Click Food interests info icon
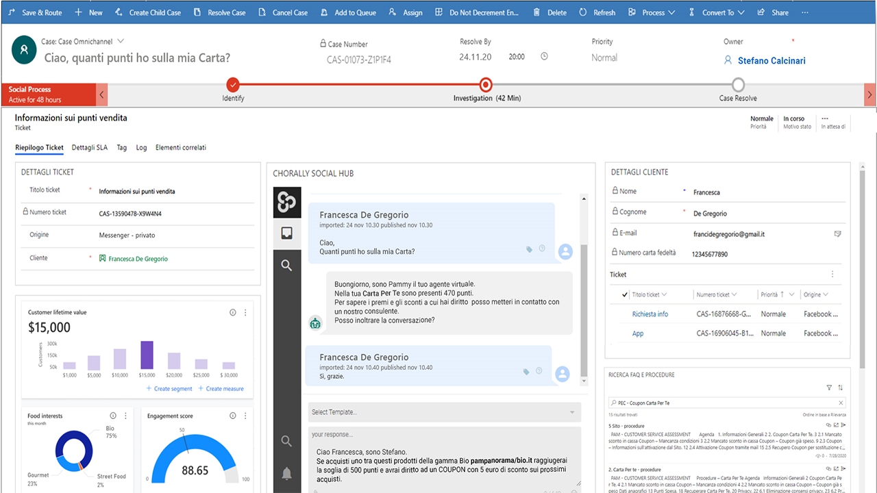Viewport: 877px width, 493px height. pos(113,416)
